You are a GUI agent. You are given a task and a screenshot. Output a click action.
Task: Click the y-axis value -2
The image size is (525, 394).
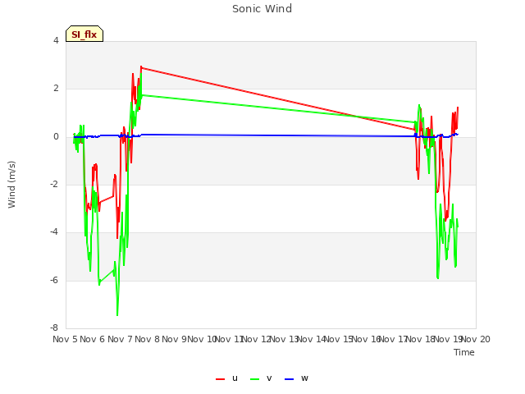[x=54, y=184]
